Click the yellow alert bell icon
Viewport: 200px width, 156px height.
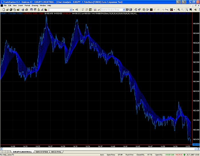click(38, 10)
